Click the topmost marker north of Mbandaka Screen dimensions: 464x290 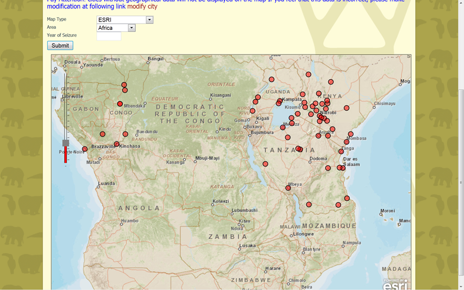(x=124, y=84)
